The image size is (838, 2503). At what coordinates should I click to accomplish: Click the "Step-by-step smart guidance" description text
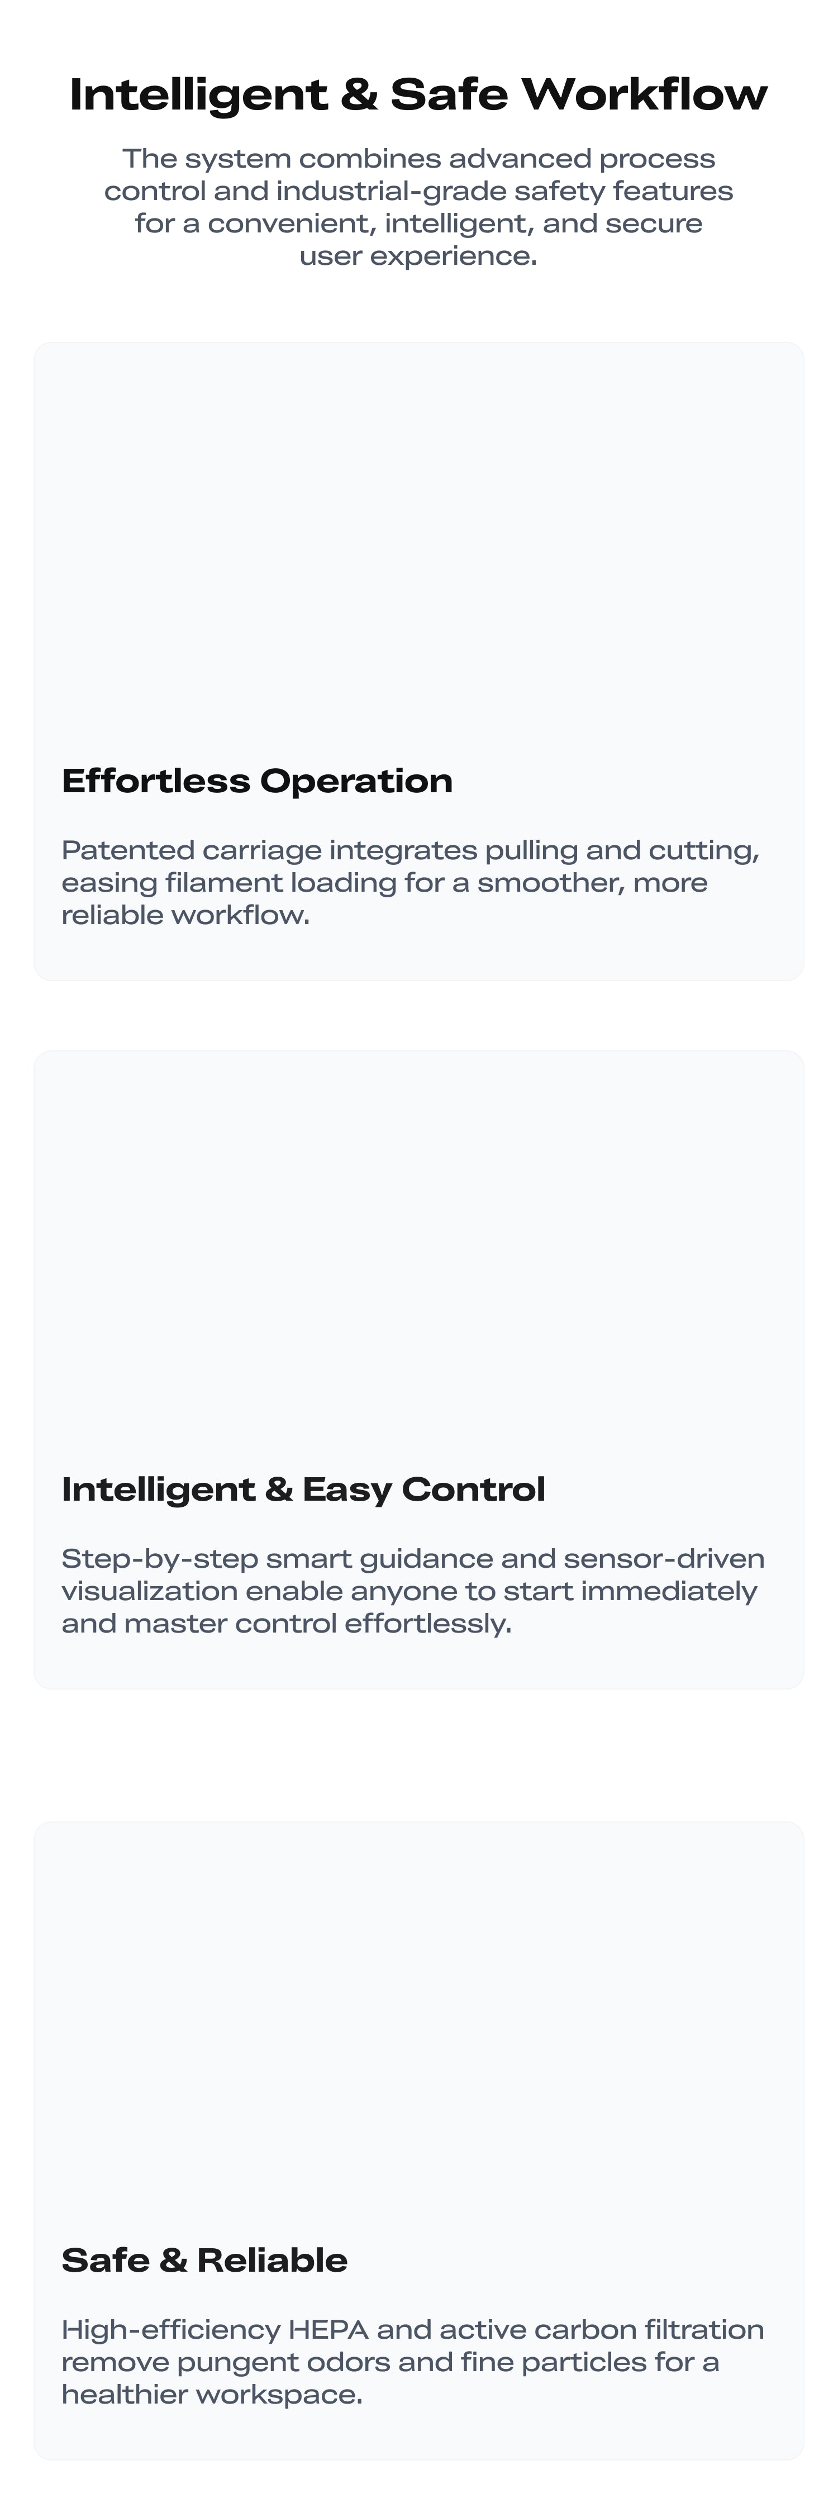[x=412, y=1591]
